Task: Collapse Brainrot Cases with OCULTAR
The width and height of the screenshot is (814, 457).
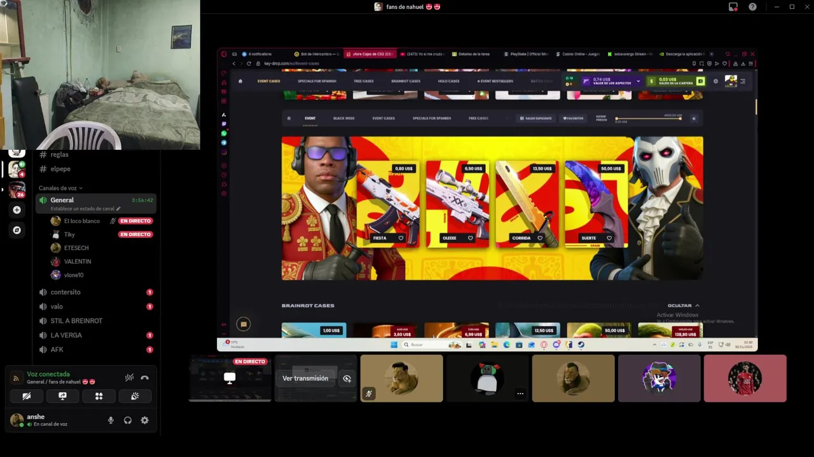Action: tap(684, 305)
